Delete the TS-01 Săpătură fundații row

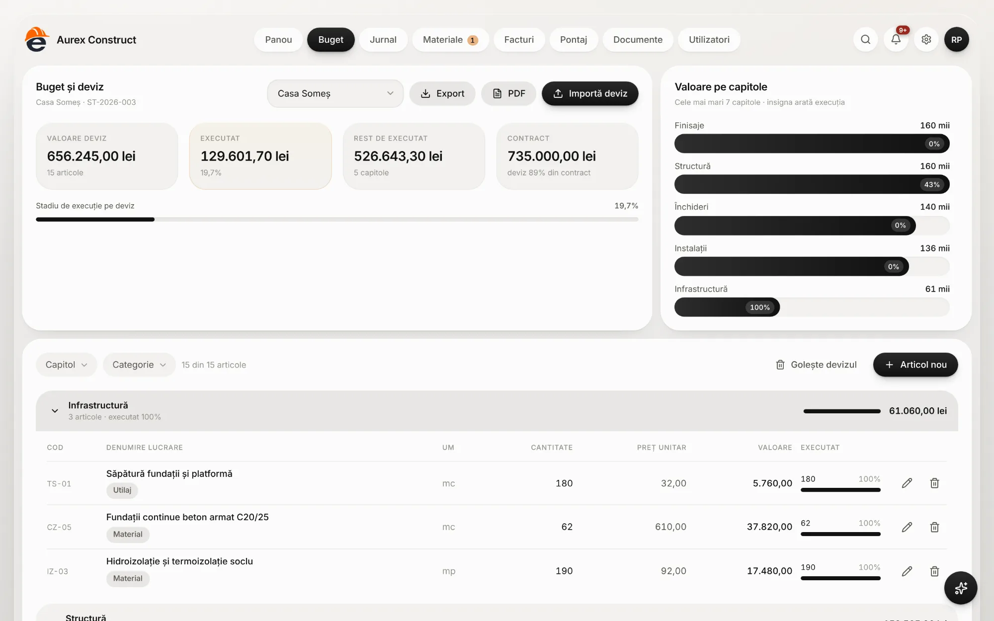[x=934, y=483]
